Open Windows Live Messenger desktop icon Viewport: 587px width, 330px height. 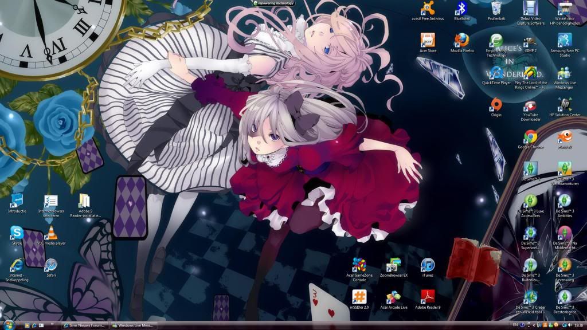[565, 77]
